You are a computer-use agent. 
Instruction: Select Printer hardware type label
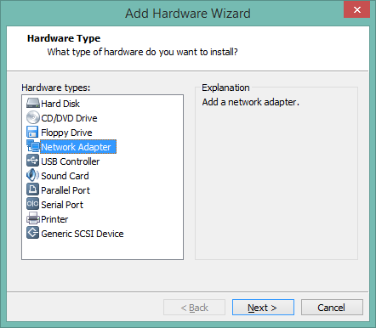(x=54, y=219)
